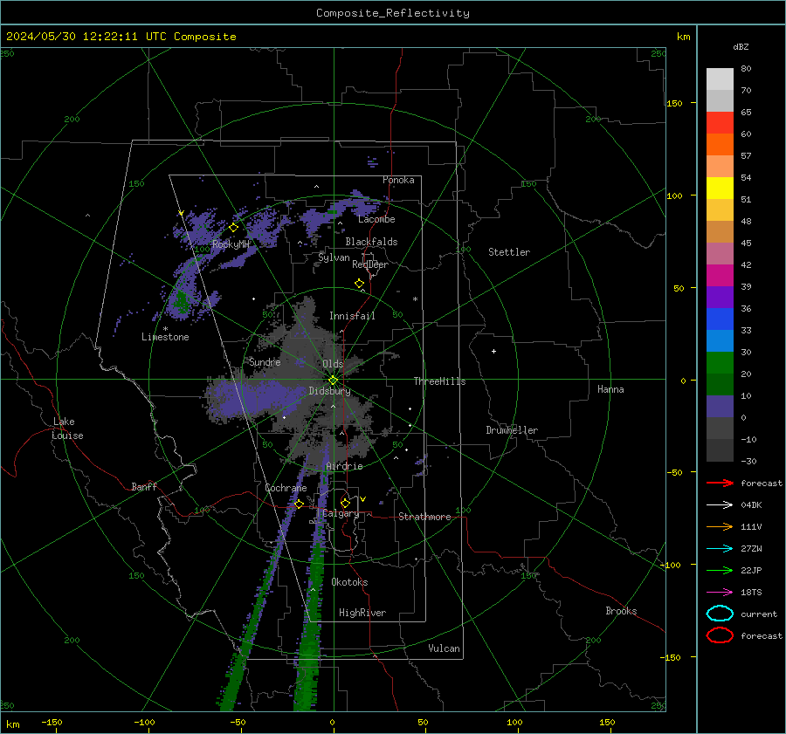Image resolution: width=786 pixels, height=734 pixels.
Task: Click the blue swatch between 36 and 33
Action: [720, 319]
